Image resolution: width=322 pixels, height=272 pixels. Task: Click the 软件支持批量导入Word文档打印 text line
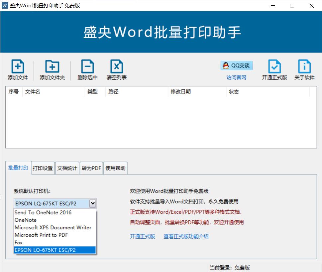[x=184, y=201]
